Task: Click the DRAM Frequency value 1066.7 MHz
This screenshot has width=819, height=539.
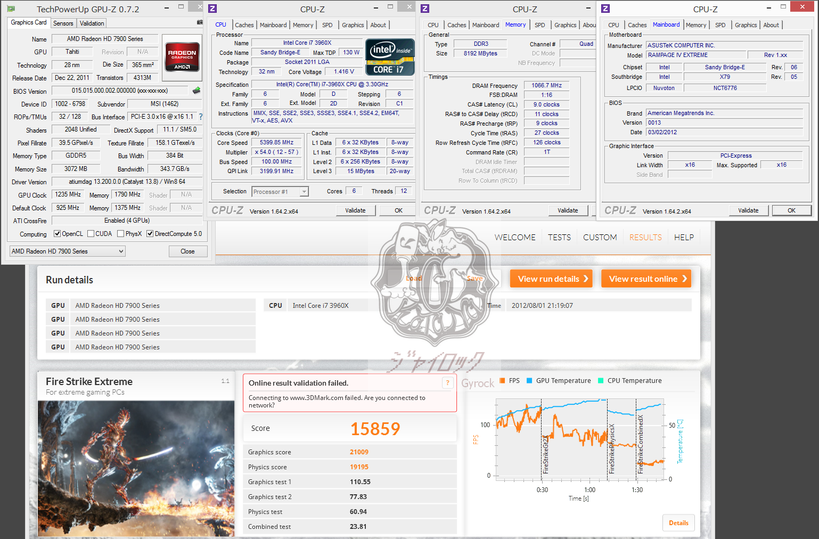Action: [x=546, y=85]
